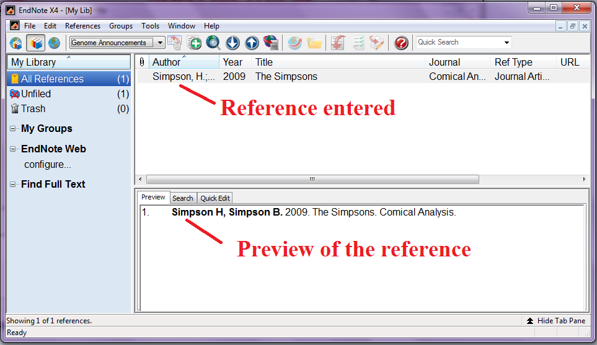
Task: Sort references by Title column
Action: pyautogui.click(x=338, y=62)
